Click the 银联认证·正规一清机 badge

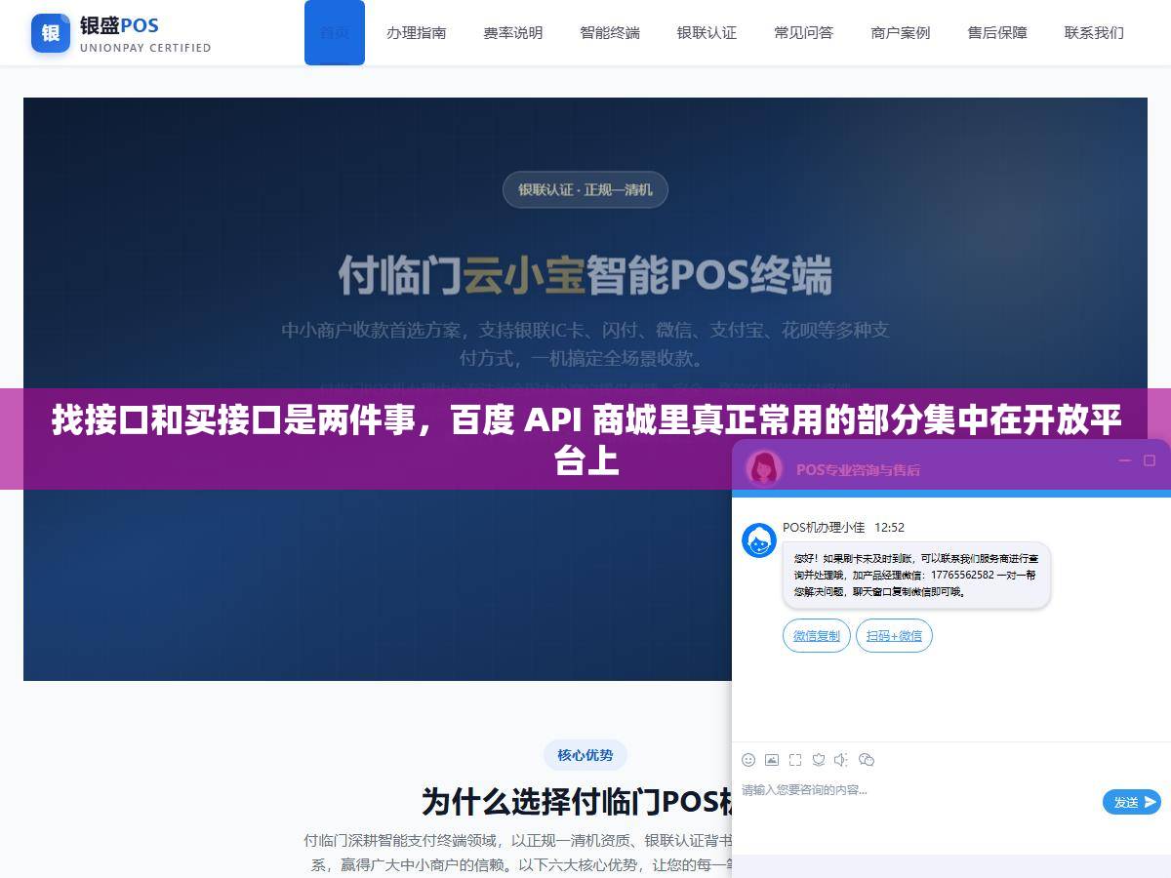585,189
